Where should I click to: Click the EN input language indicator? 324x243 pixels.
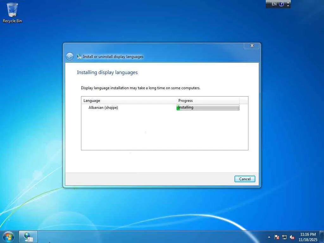pos(274,4)
